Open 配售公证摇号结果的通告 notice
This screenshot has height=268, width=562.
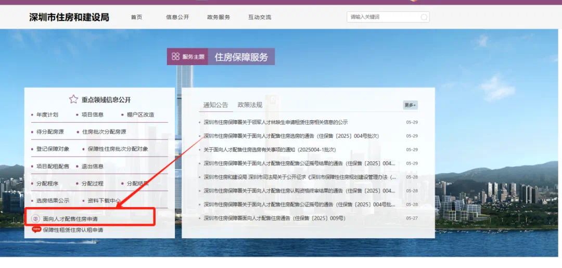click(x=300, y=163)
